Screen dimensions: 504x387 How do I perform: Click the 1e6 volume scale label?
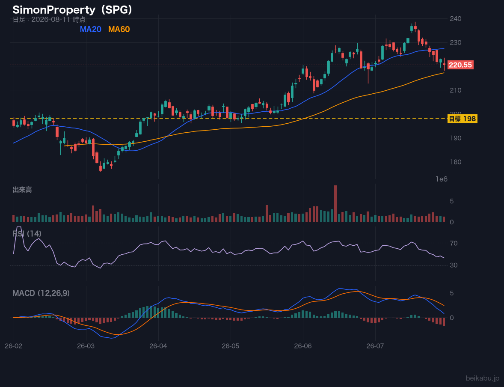[442, 179]
